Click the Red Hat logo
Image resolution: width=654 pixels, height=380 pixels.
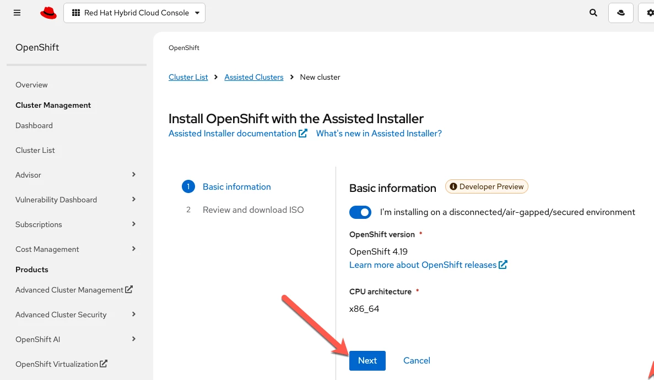[x=48, y=13]
